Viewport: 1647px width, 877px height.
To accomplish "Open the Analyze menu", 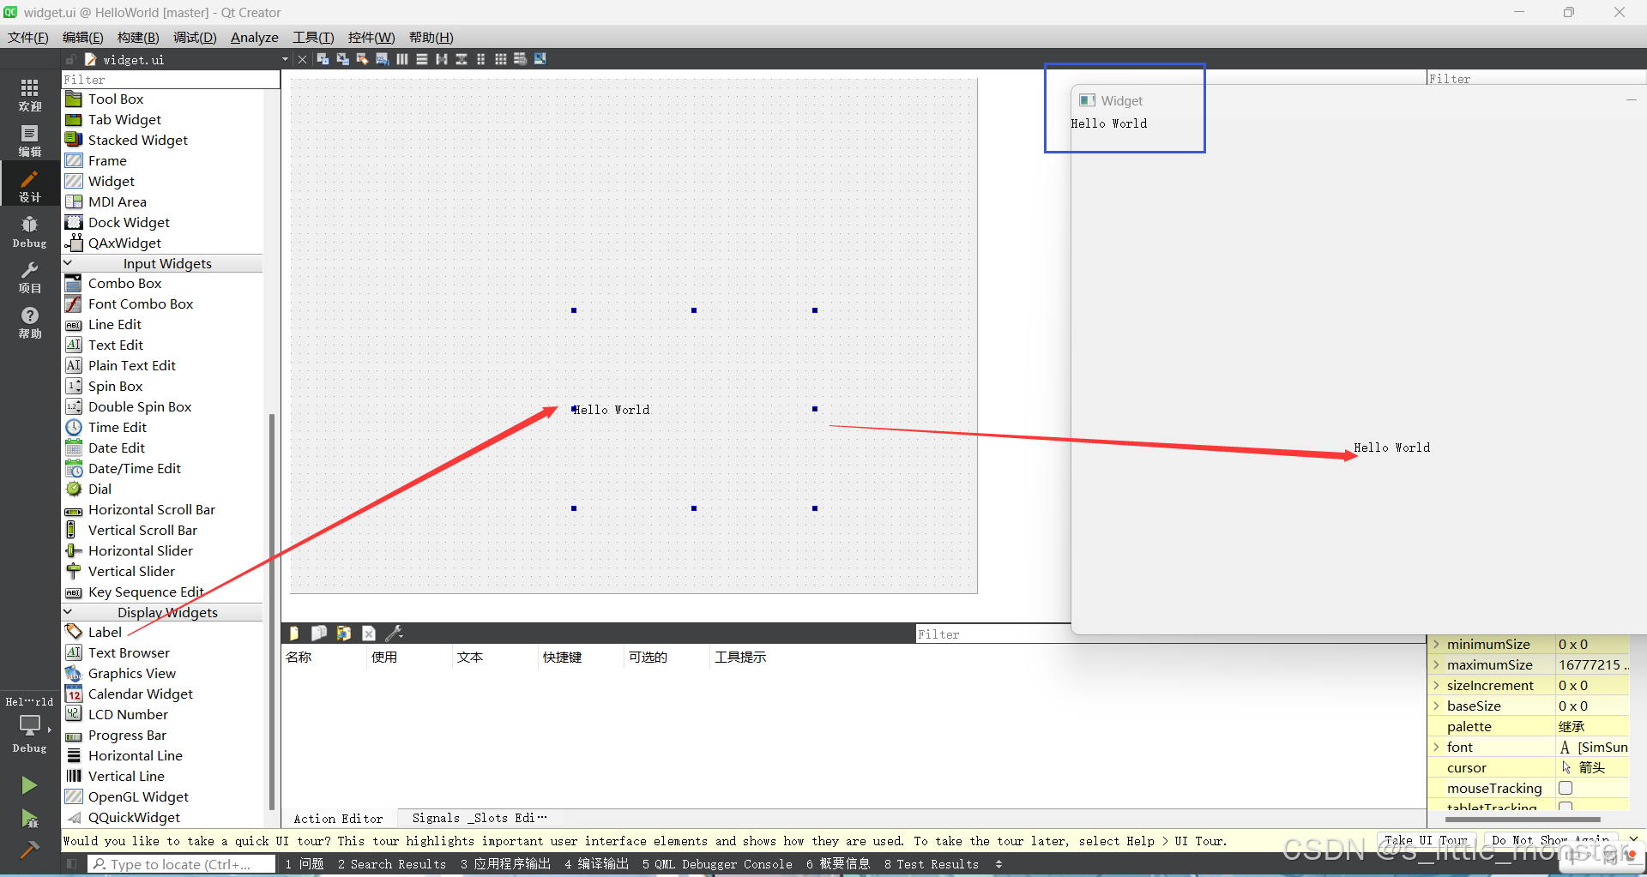I will tap(255, 37).
